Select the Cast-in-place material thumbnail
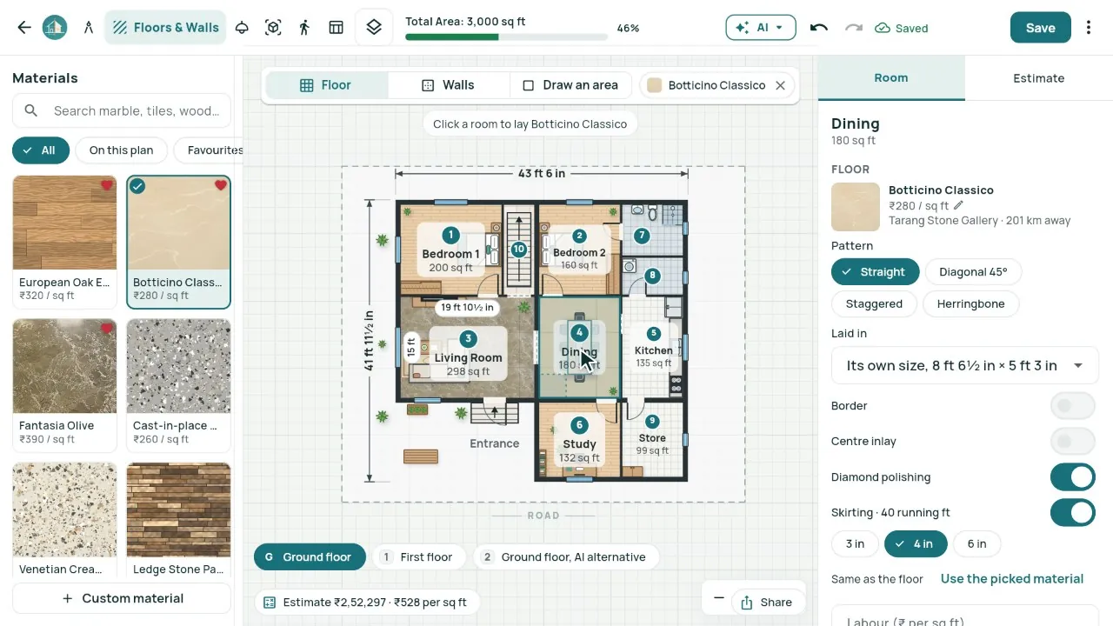Image resolution: width=1113 pixels, height=626 pixels. [x=179, y=366]
